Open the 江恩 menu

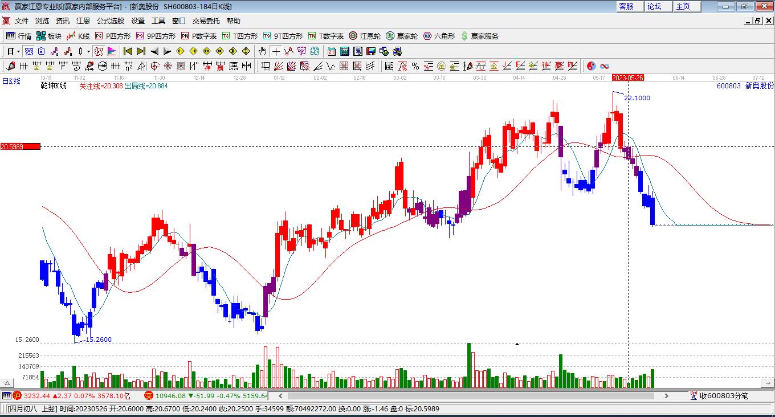(x=83, y=21)
